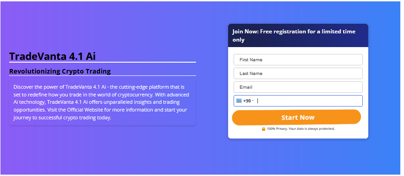Click into the Email input box
The image size is (404, 176).
298,87
